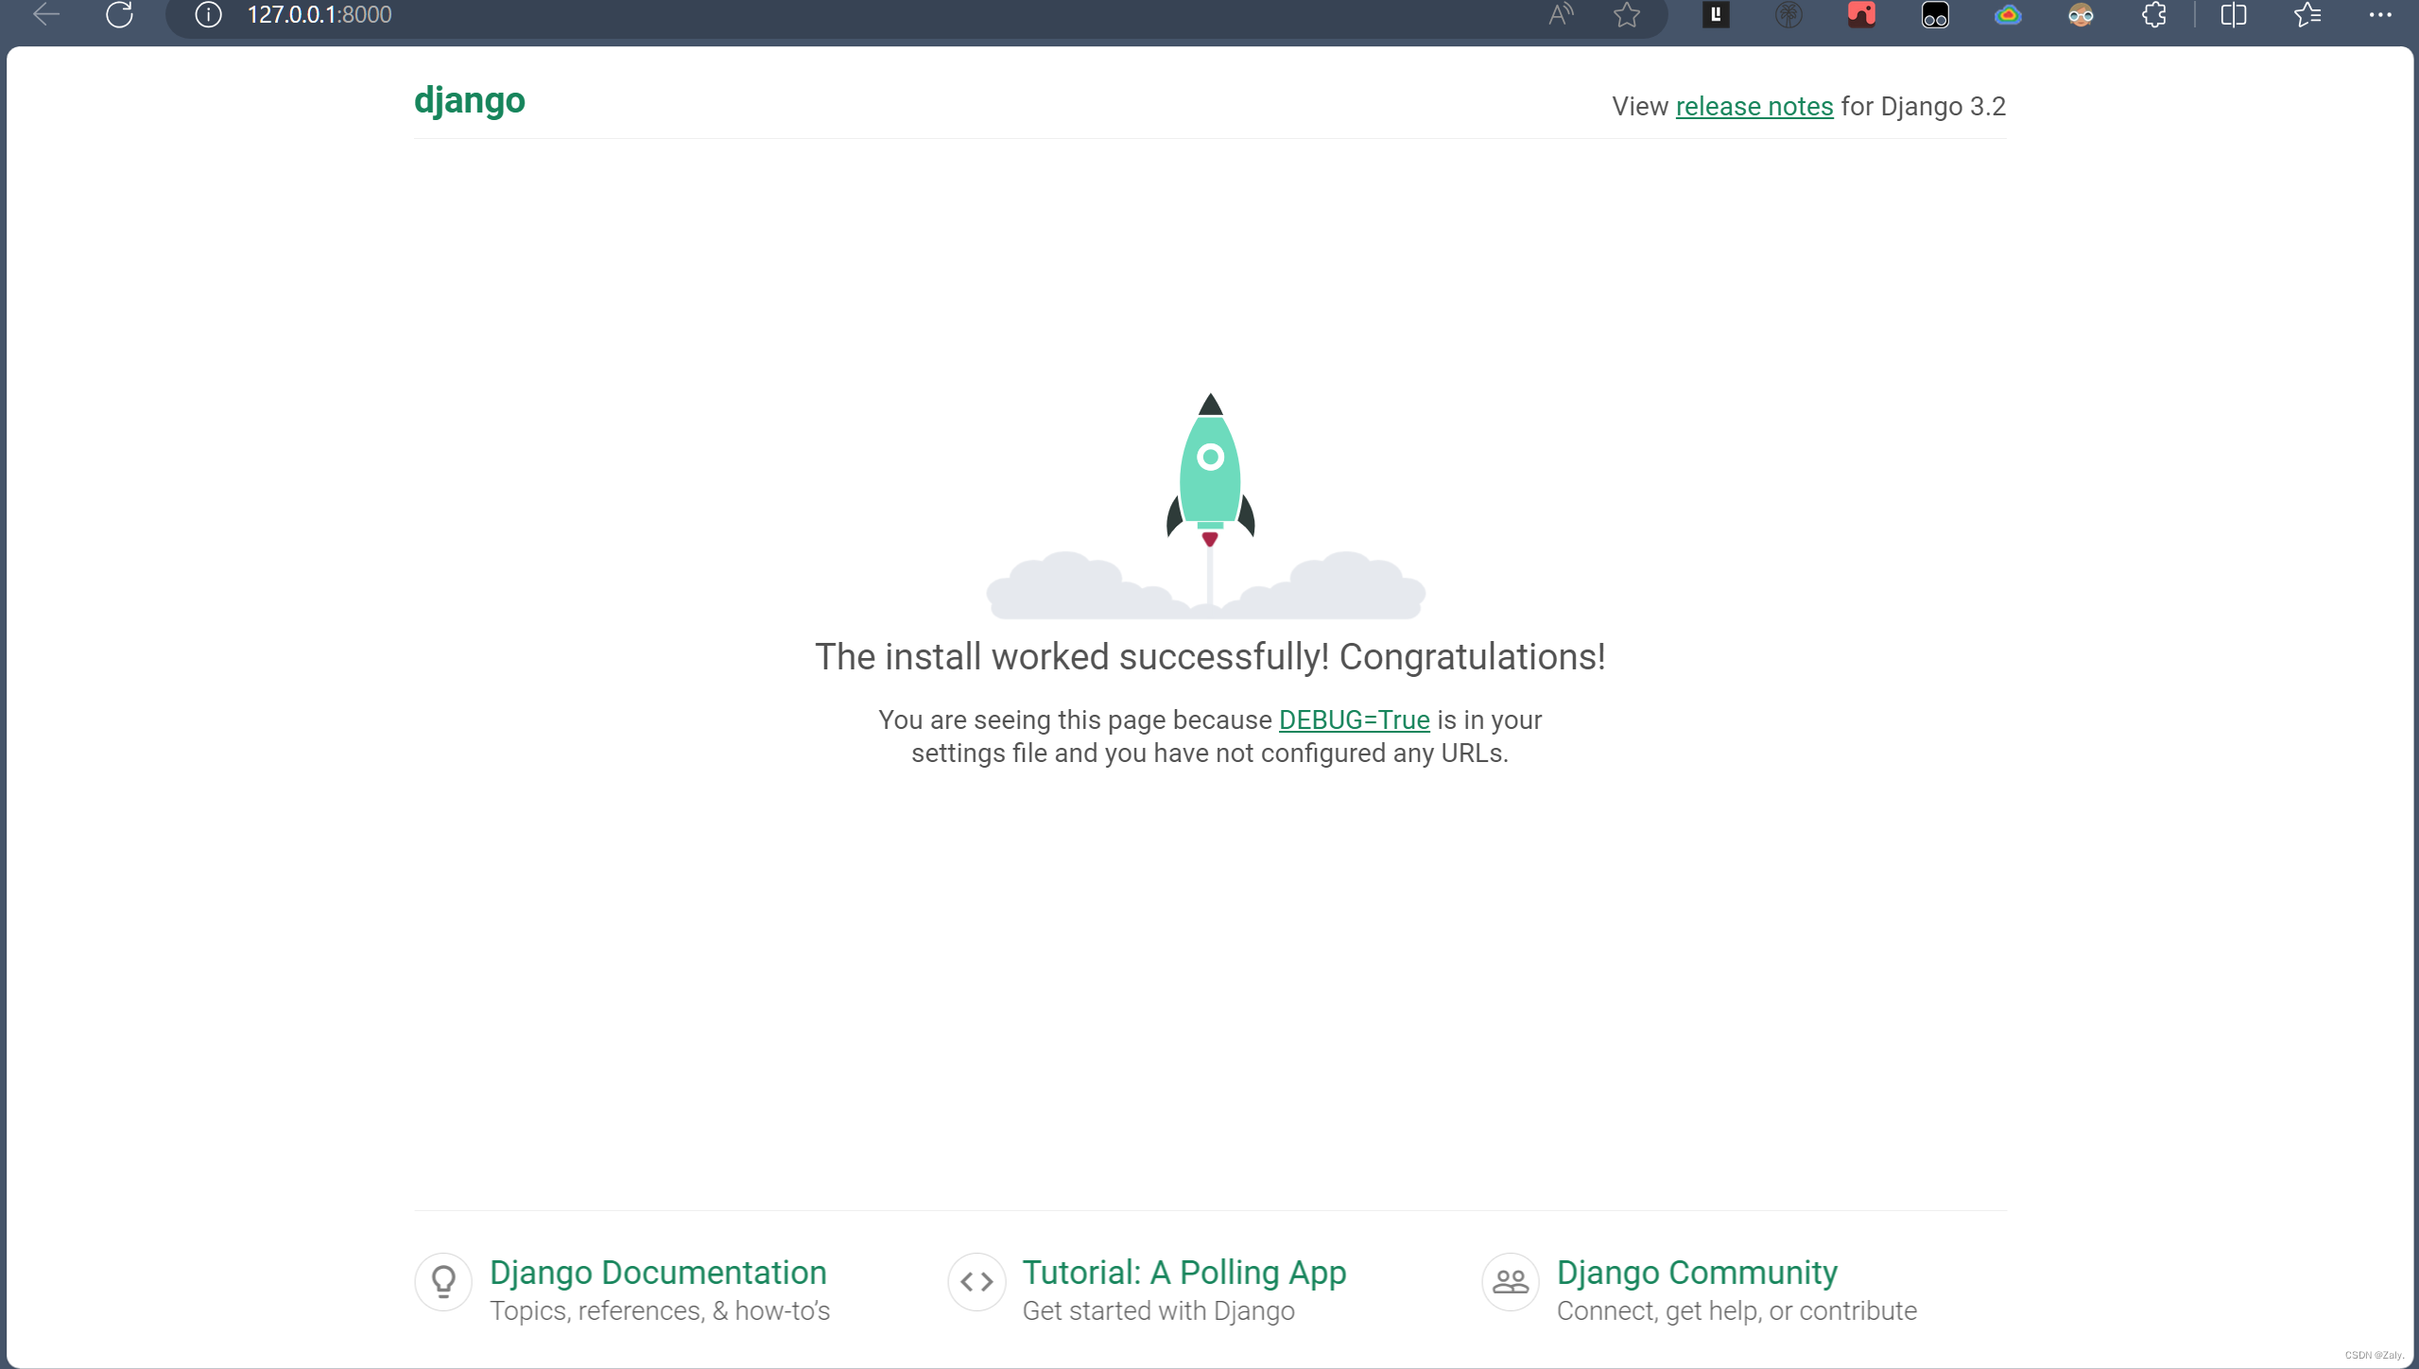Screen dimensions: 2419x1369
Task: Open the Extensions puzzle piece menu
Action: (x=2154, y=14)
